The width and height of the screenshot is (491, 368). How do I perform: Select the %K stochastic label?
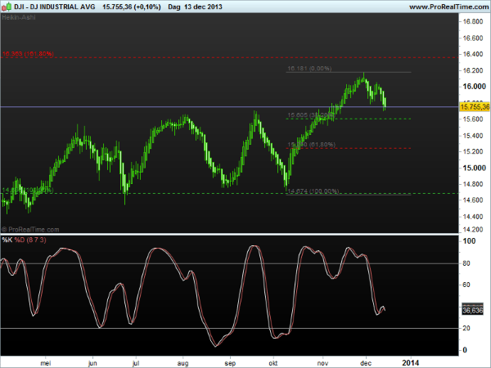[7, 240]
